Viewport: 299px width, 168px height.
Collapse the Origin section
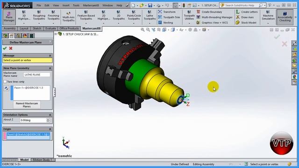50,129
